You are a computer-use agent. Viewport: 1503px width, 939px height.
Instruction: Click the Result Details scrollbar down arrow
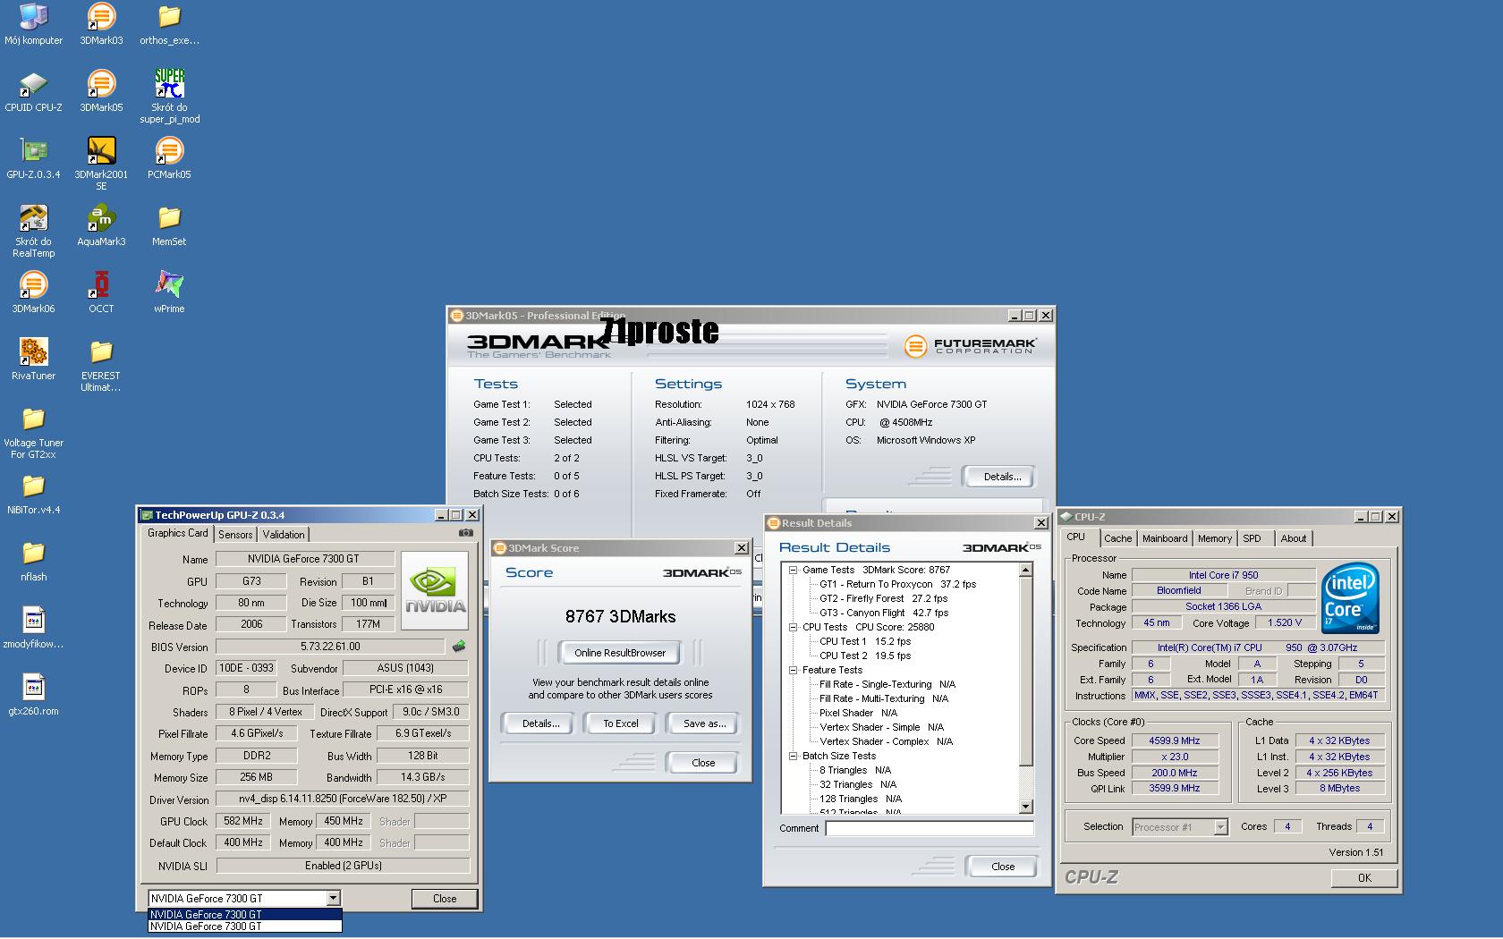[x=1026, y=807]
